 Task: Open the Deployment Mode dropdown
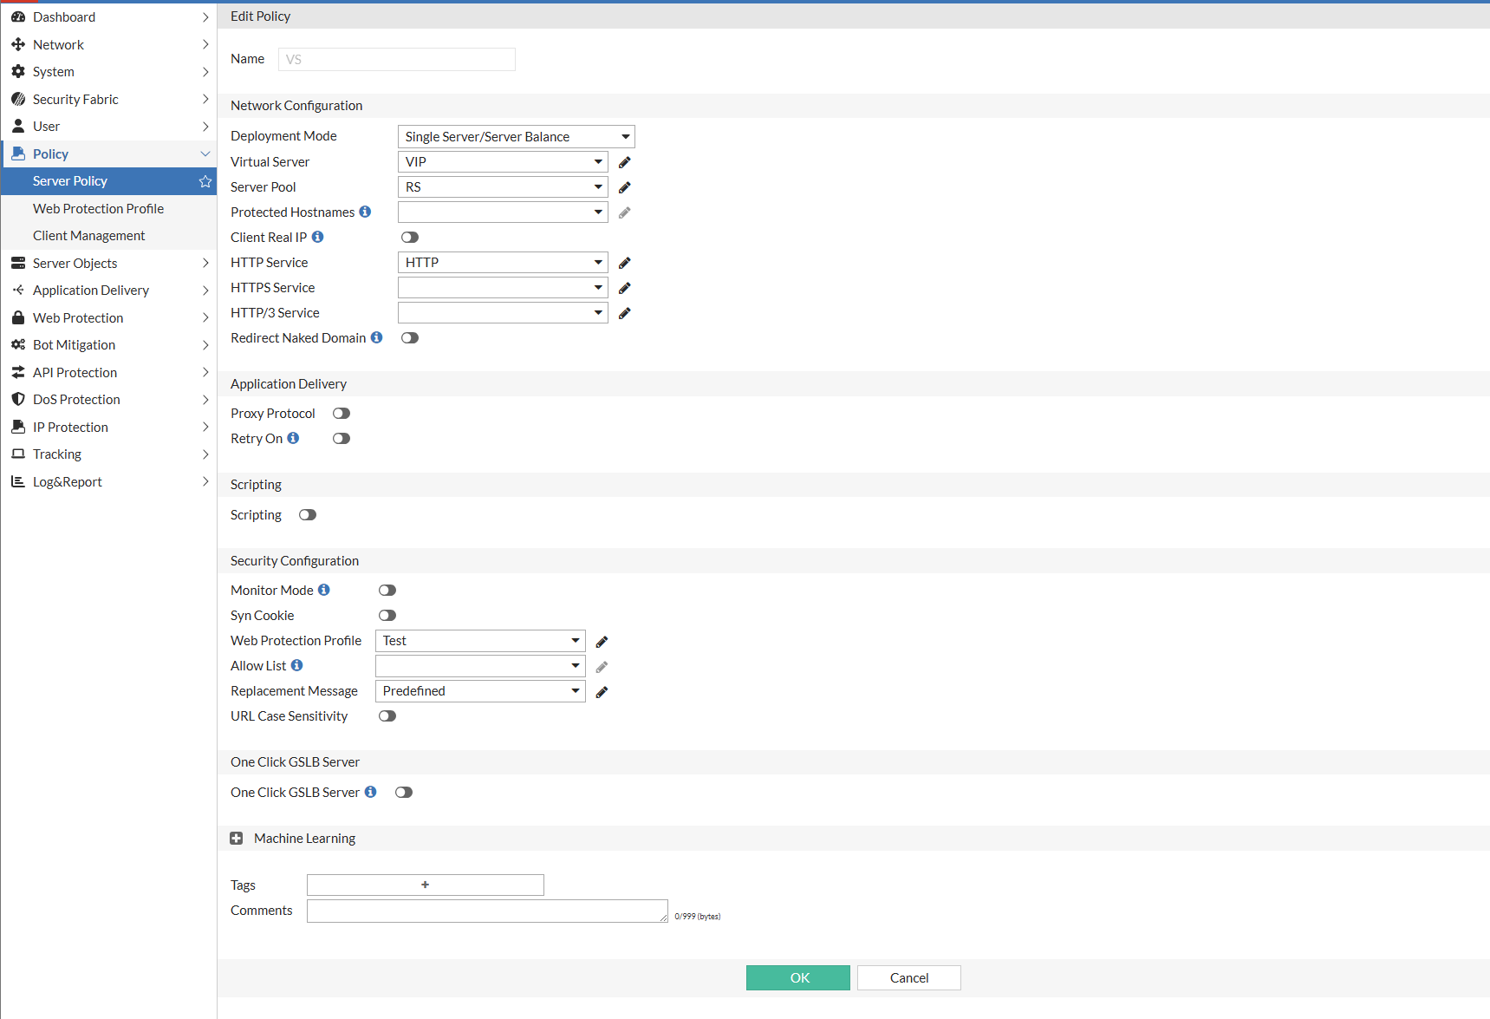517,137
